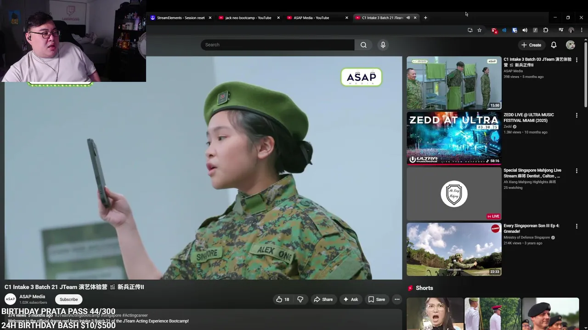The height and width of the screenshot is (330, 588).
Task: Open the blue sound-waves extension icon
Action: click(x=504, y=30)
